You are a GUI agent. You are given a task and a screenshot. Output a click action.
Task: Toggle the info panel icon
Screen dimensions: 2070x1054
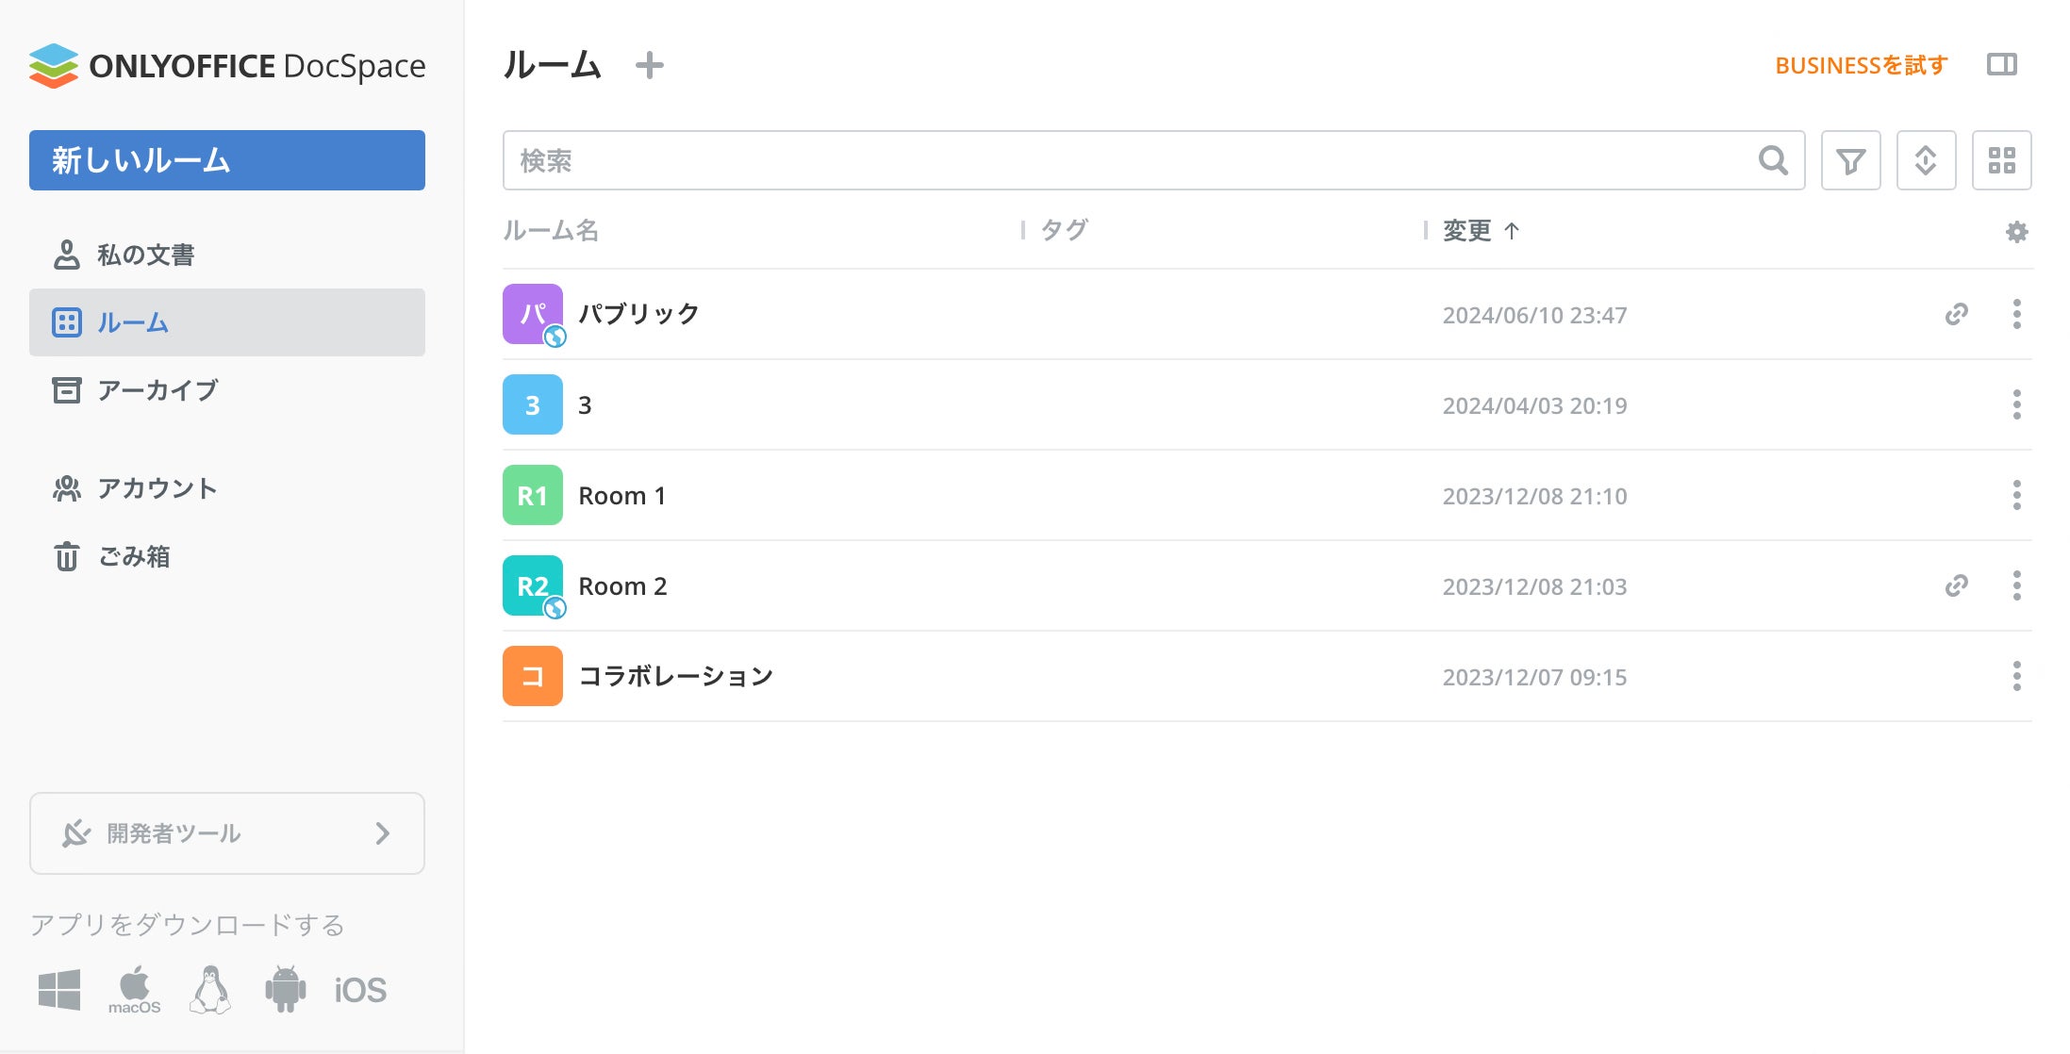point(2001,65)
